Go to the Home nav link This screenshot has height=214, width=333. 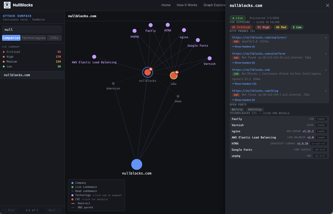click(x=166, y=5)
